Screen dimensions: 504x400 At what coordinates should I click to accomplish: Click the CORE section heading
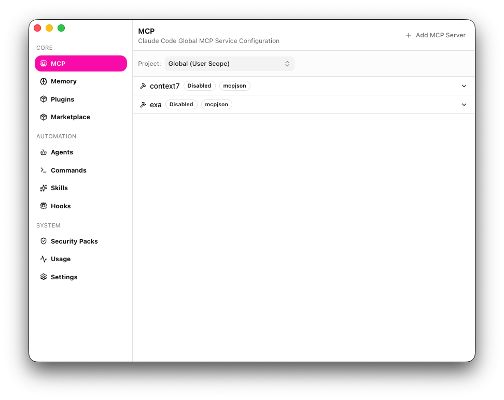(x=45, y=48)
